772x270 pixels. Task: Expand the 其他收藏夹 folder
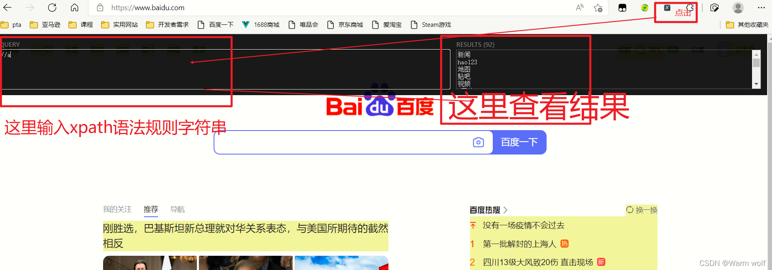[x=747, y=25]
